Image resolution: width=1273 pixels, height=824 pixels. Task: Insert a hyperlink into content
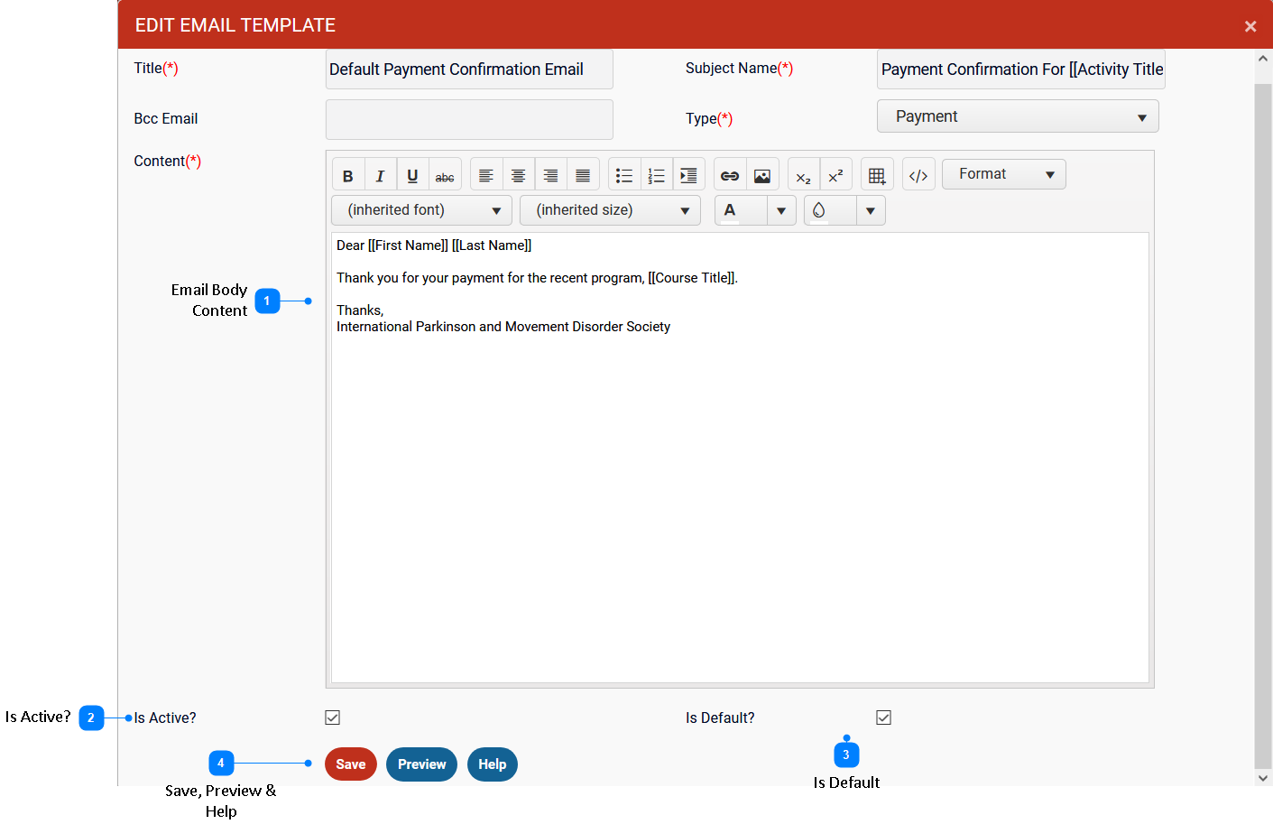(730, 175)
